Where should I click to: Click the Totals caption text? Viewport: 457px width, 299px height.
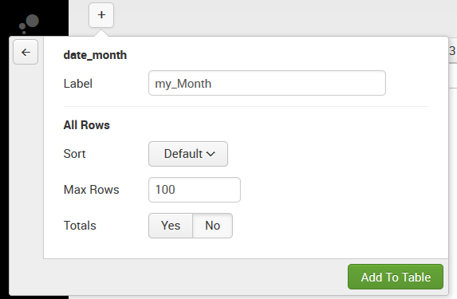(x=80, y=226)
